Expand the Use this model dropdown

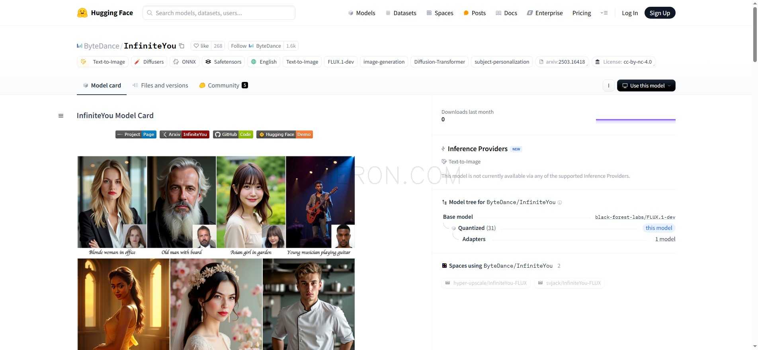646,86
